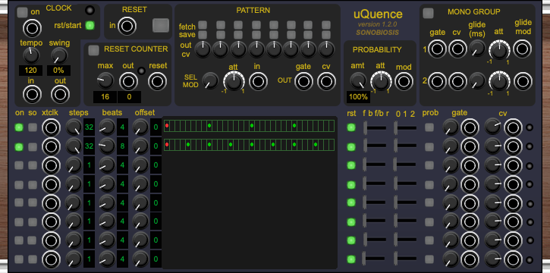The width and height of the screenshot is (550, 273).
Task: Click the red first step of track one
Action: (167, 125)
